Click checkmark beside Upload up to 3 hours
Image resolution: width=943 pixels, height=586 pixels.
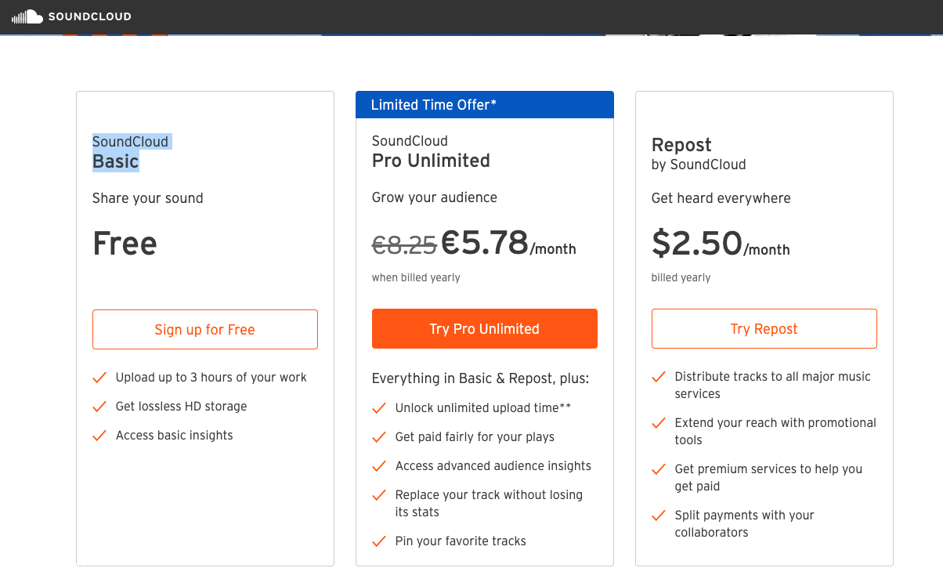pyautogui.click(x=99, y=378)
